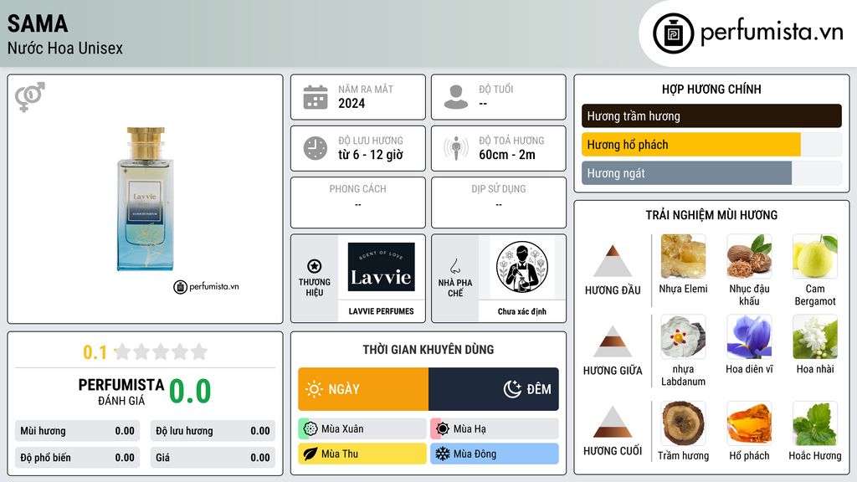The height and width of the screenshot is (482, 857).
Task: Click the yellow 0.1 user rating
Action: tap(95, 352)
